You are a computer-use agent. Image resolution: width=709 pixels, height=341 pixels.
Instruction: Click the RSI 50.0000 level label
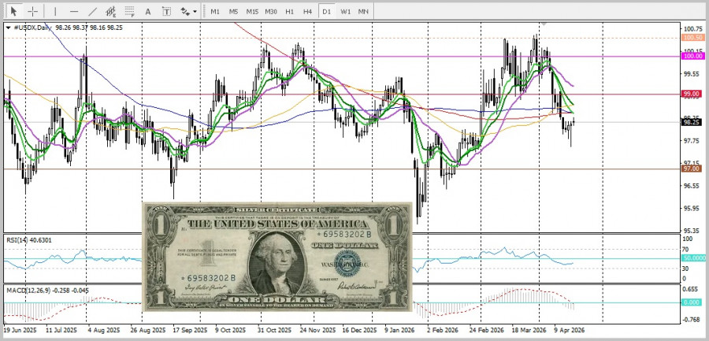(693, 258)
